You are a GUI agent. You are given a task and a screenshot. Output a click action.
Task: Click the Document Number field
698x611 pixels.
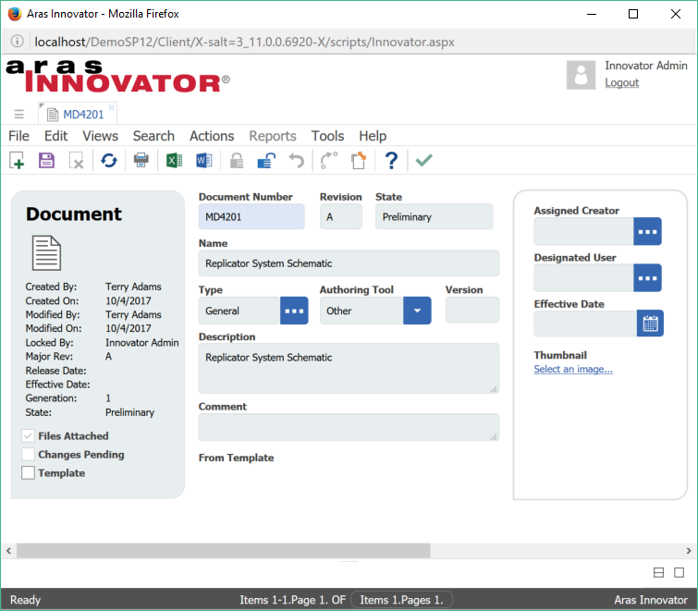point(251,216)
